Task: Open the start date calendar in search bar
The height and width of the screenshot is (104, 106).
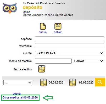Action: pos(43,82)
